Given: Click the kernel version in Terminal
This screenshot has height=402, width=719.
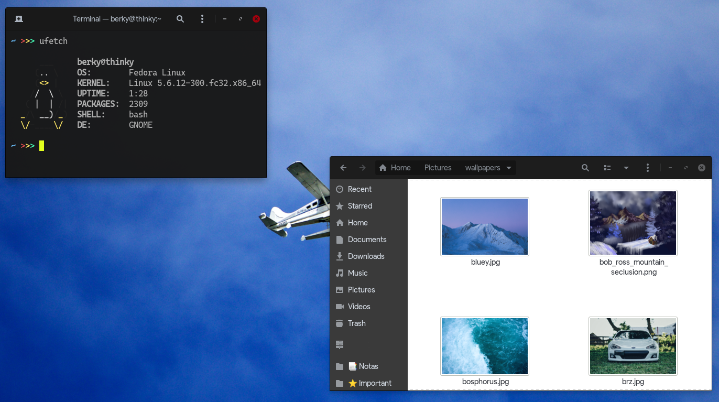Looking at the screenshot, I should click(195, 83).
